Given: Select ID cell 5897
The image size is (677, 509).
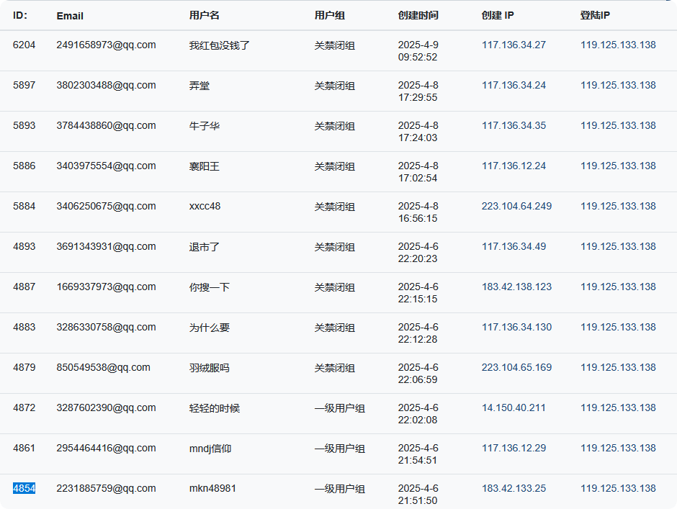Looking at the screenshot, I should coord(24,85).
